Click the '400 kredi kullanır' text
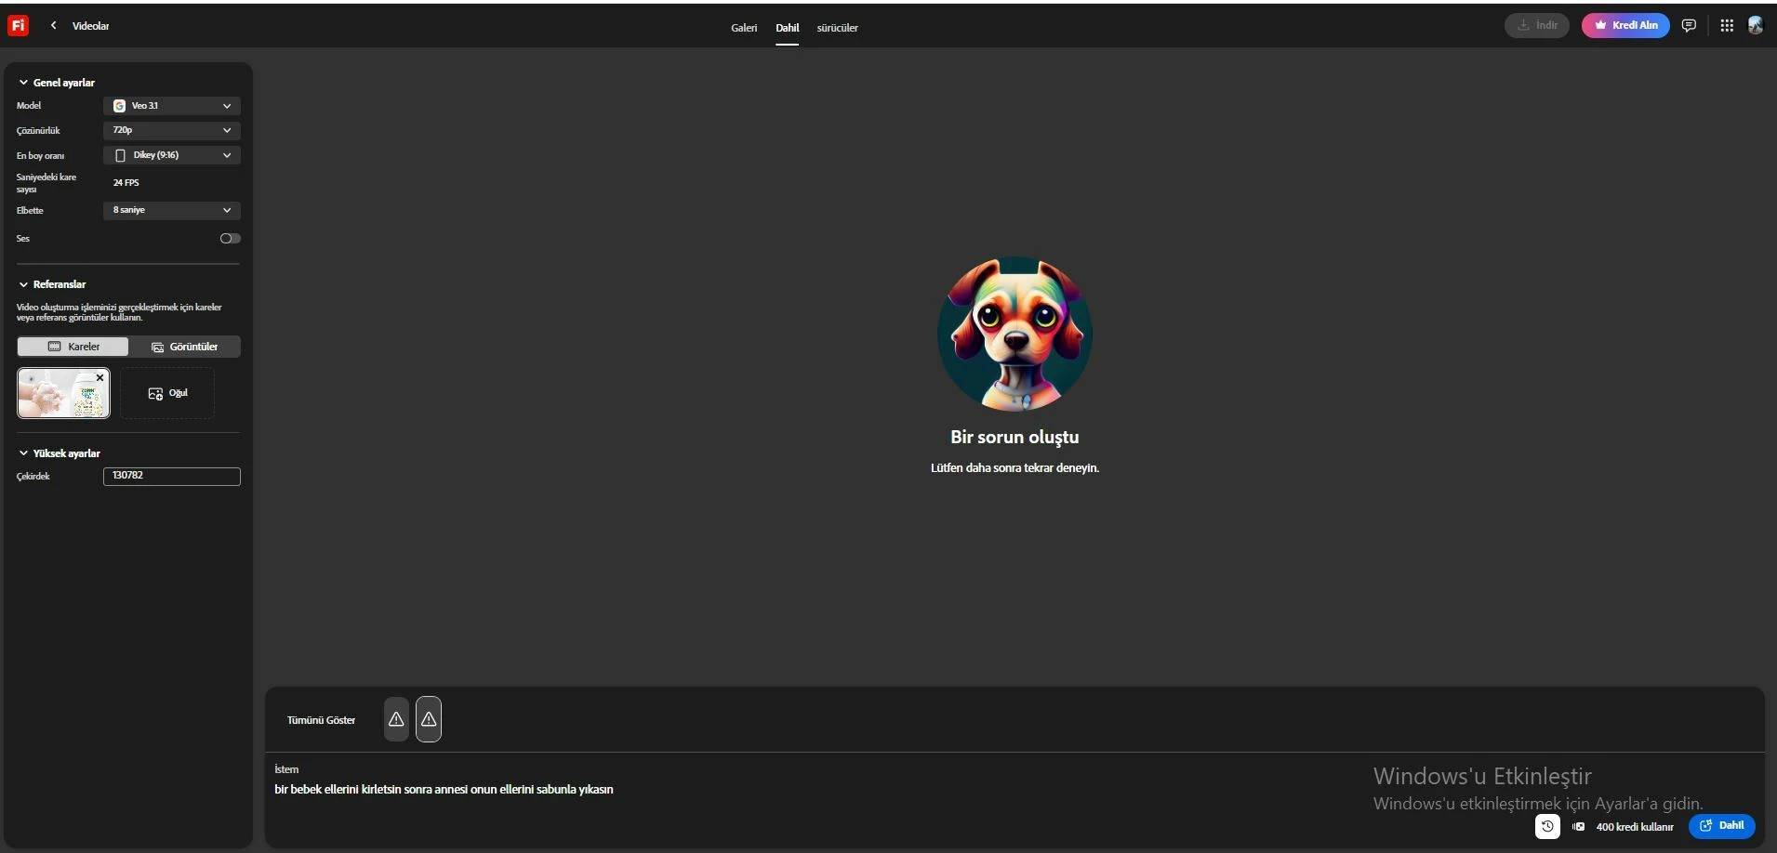Screen dimensions: 1777x853 click(x=1634, y=827)
